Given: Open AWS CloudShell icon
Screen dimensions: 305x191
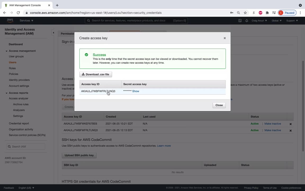Looking at the screenshot, I should point(240,20).
